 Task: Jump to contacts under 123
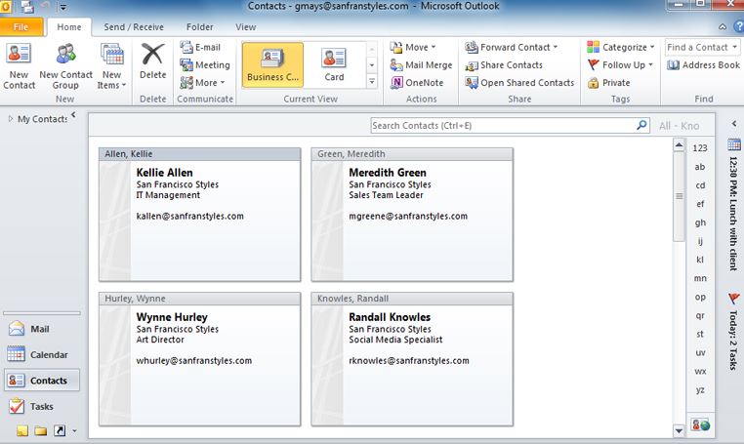[x=700, y=148]
